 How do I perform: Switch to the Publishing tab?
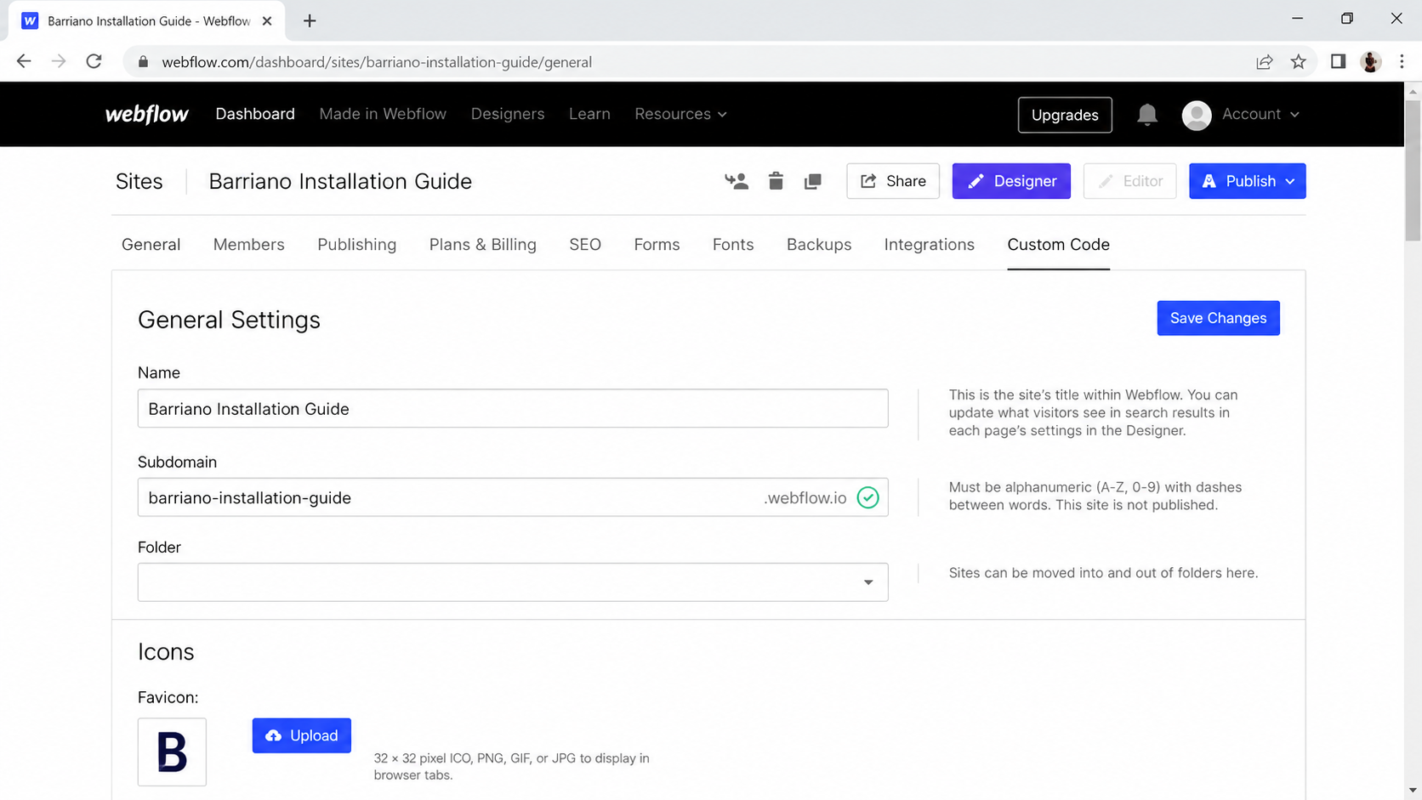[x=357, y=245]
